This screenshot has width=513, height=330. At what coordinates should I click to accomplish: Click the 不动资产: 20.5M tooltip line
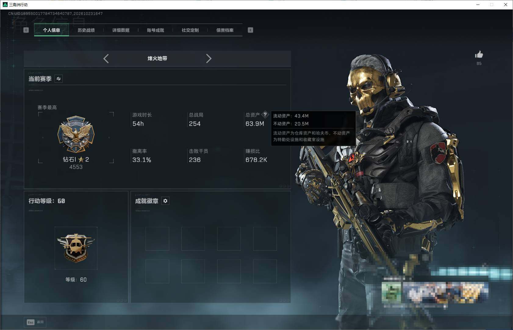[291, 124]
